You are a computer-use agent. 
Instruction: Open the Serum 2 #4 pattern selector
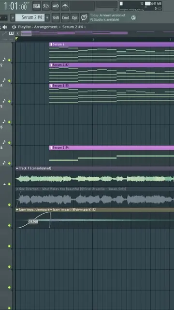click(30, 17)
